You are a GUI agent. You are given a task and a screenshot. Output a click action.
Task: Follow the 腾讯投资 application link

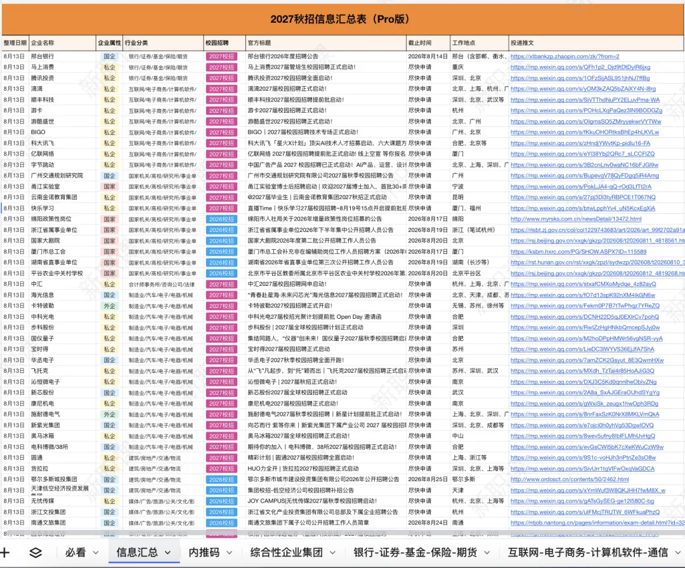click(x=580, y=78)
